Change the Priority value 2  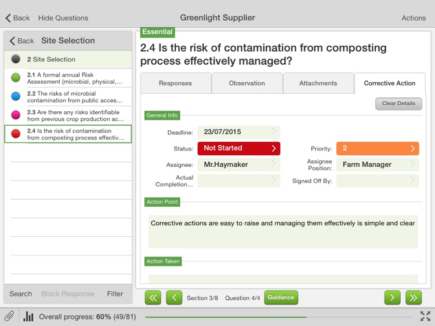[x=378, y=148]
